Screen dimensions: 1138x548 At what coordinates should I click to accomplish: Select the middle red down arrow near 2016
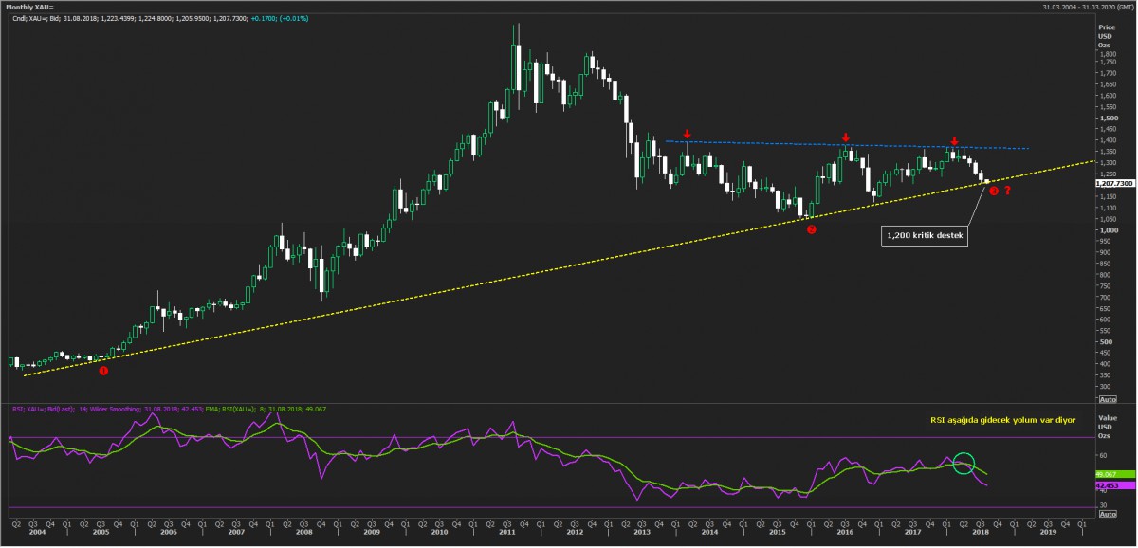pyautogui.click(x=845, y=138)
